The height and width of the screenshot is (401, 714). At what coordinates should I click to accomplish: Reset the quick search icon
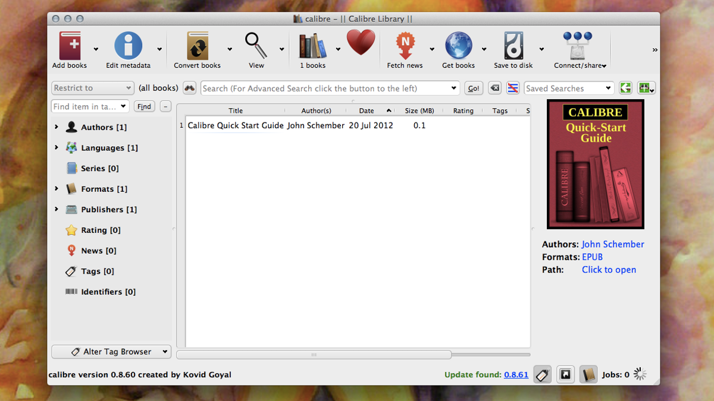click(494, 88)
